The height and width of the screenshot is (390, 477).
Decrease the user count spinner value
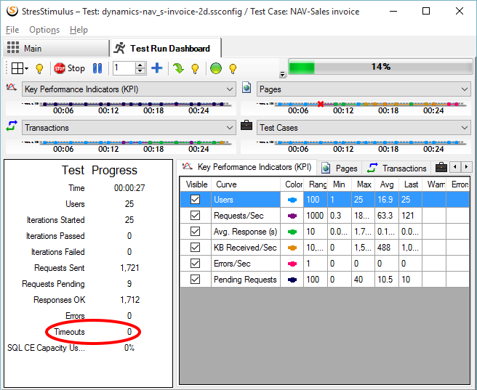(x=140, y=71)
